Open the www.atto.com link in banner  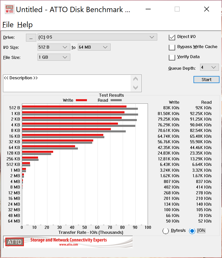coord(69,245)
